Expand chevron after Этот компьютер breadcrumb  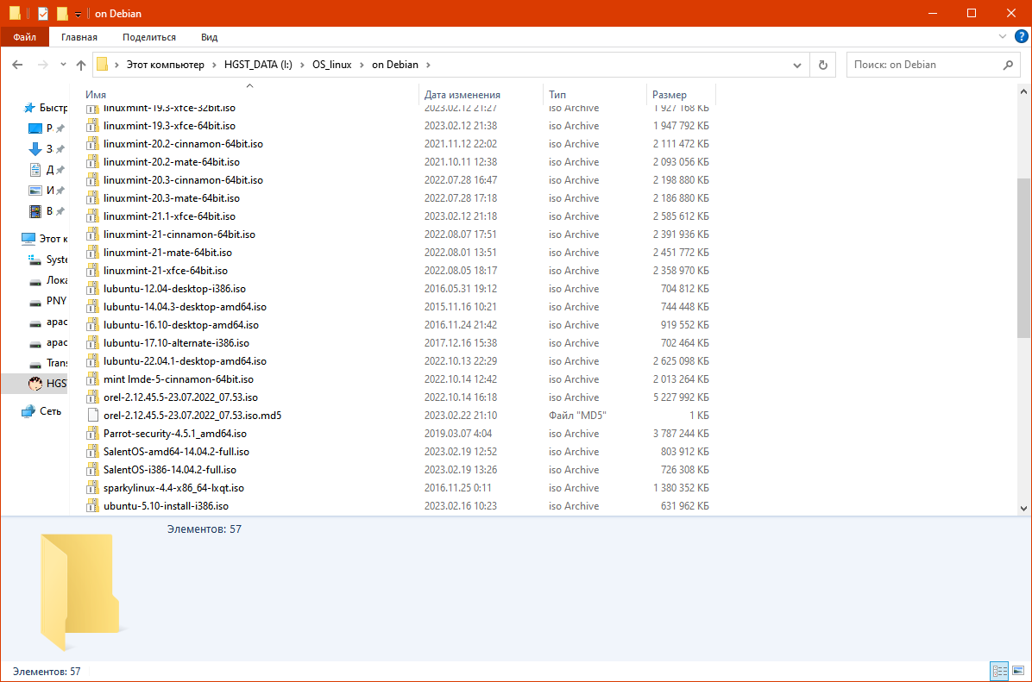click(215, 65)
